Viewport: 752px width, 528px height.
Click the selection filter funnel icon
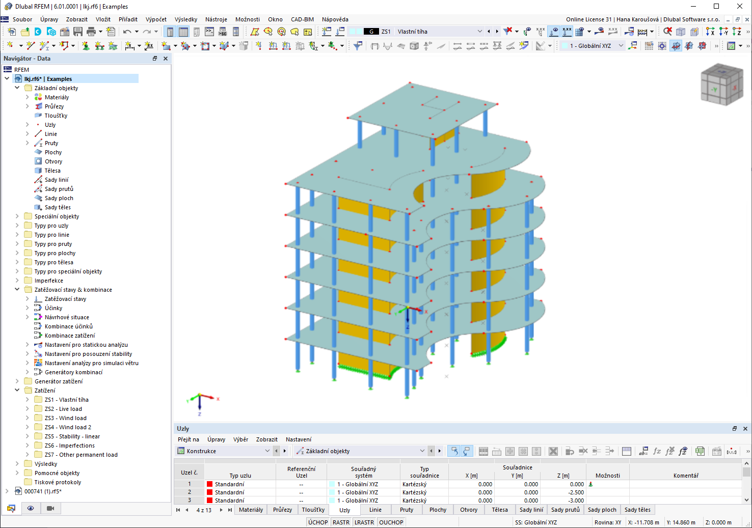pyautogui.click(x=358, y=46)
